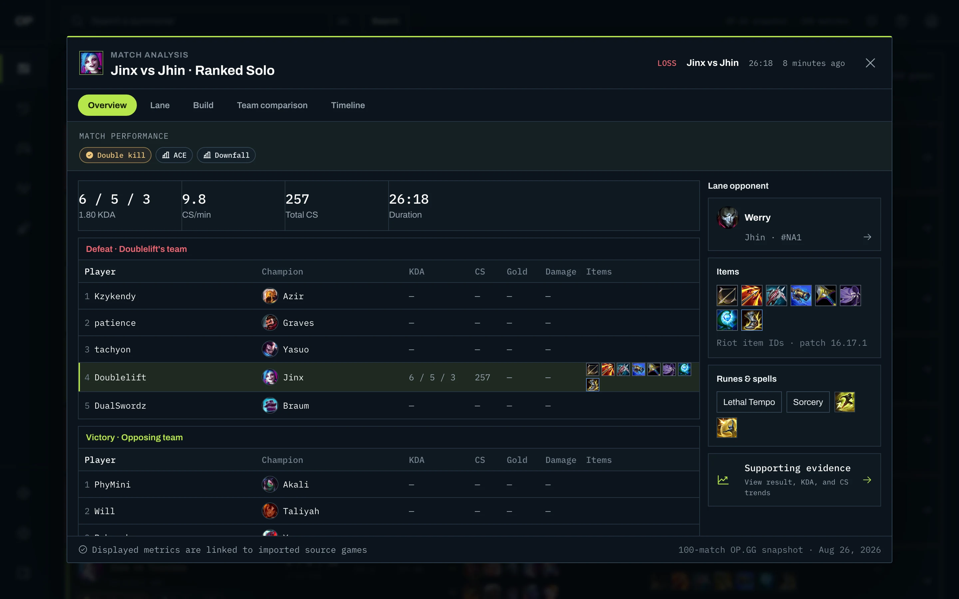Image resolution: width=959 pixels, height=599 pixels.
Task: Click the third crossed-blades item in Items panel
Action: tap(776, 296)
